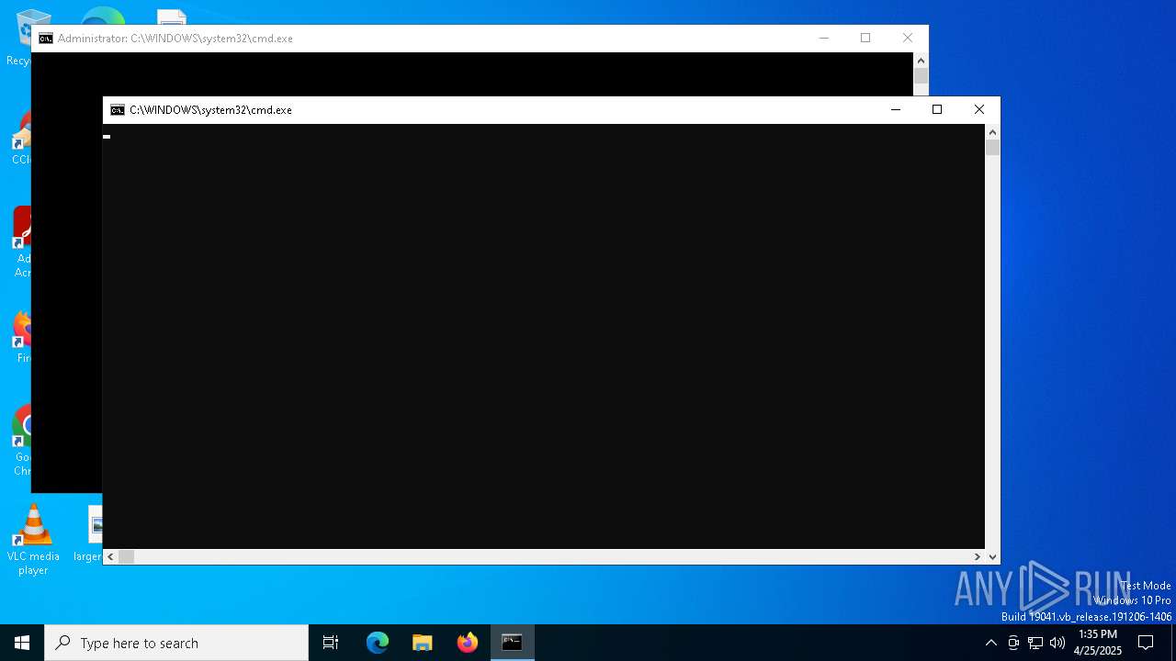Click the right arrow of horizontal scrollbar
This screenshot has height=661, width=1176.
pyautogui.click(x=978, y=556)
